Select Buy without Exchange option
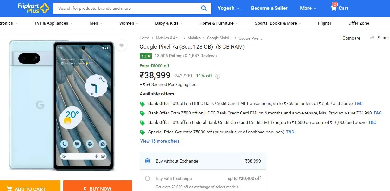390x191 pixels. (203, 161)
